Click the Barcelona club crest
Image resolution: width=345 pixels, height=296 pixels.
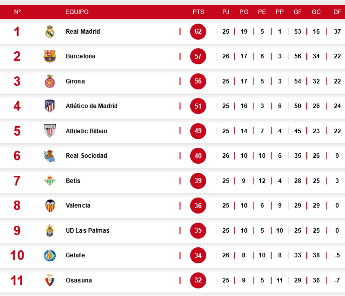[x=50, y=56]
